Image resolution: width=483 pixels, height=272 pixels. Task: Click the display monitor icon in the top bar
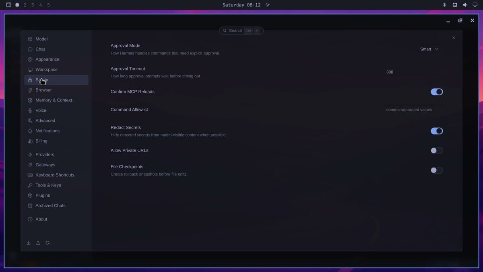[475, 5]
